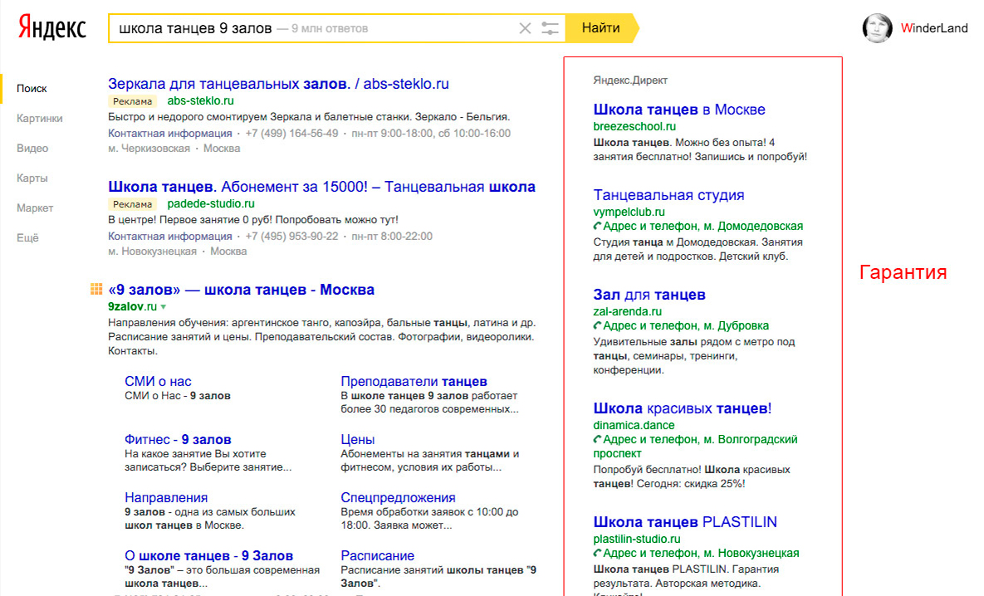
Task: Open search settings sliders icon
Action: [x=550, y=28]
